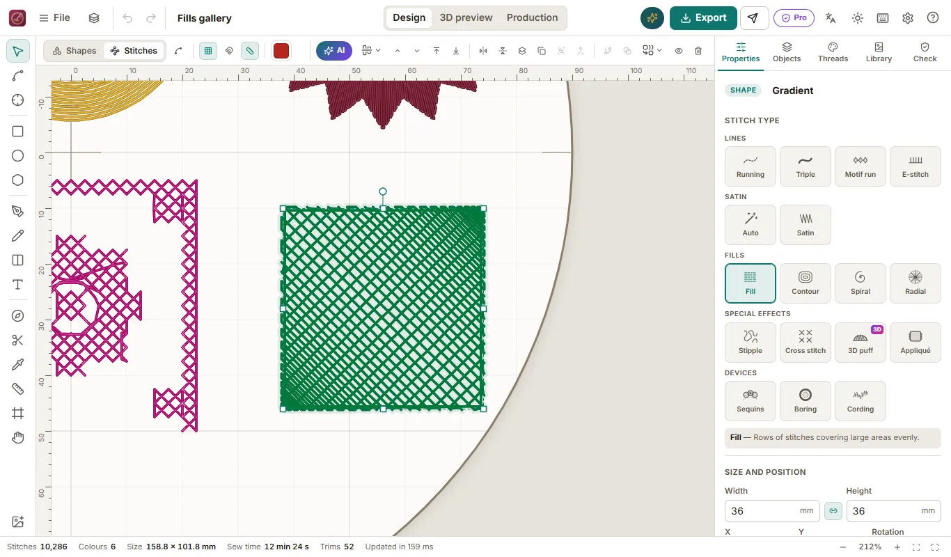
Task: Select the Cording device
Action: click(860, 401)
